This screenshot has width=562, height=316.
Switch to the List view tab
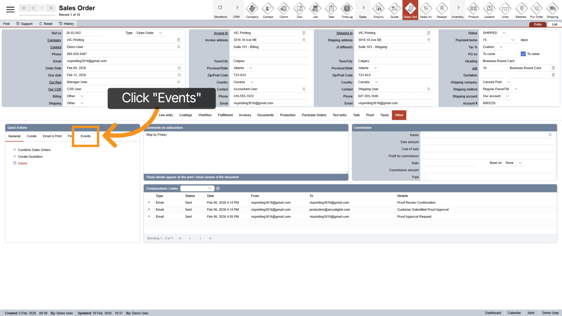[555, 24]
